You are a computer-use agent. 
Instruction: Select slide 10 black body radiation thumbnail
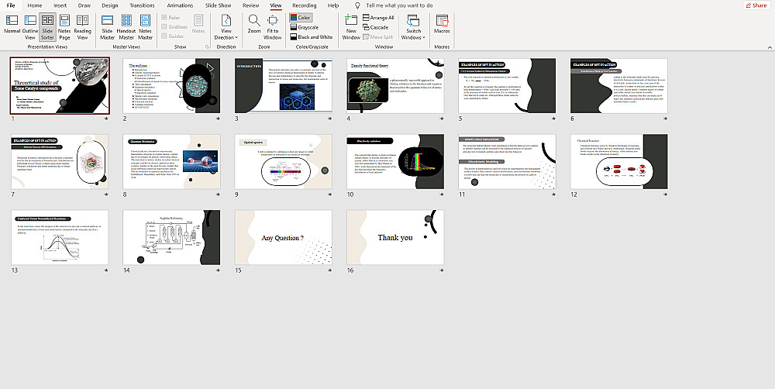[395, 162]
